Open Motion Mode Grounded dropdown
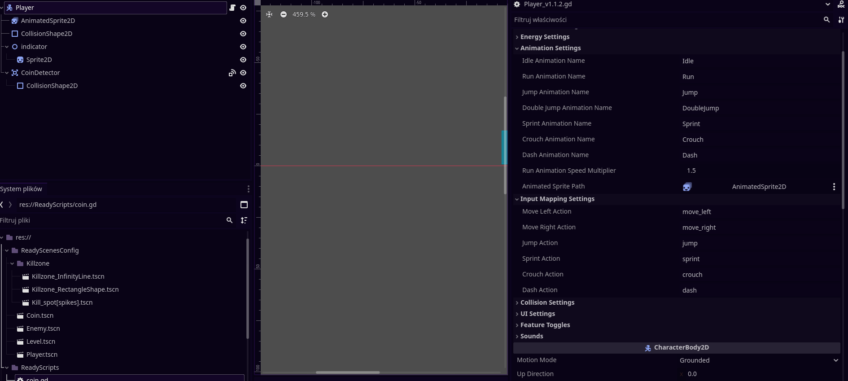Screen dimensions: 848x381 point(758,360)
